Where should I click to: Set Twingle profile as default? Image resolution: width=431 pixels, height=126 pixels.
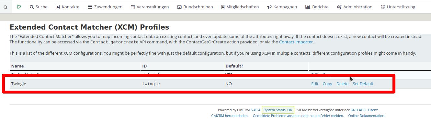[x=363, y=84]
